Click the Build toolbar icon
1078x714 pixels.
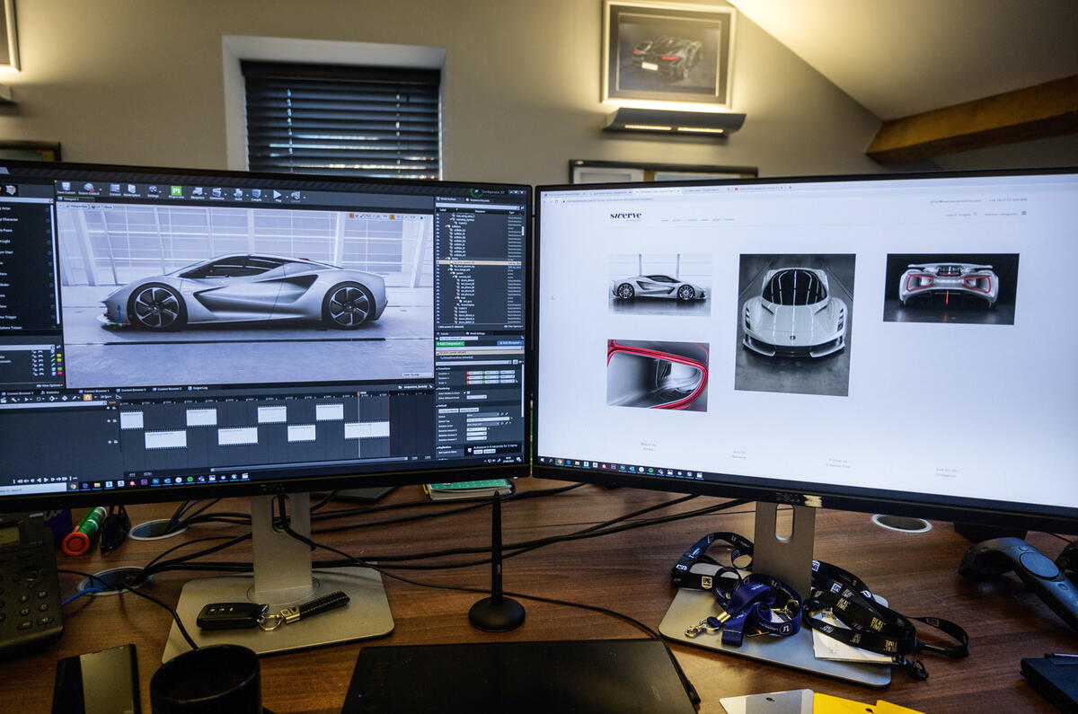236,194
